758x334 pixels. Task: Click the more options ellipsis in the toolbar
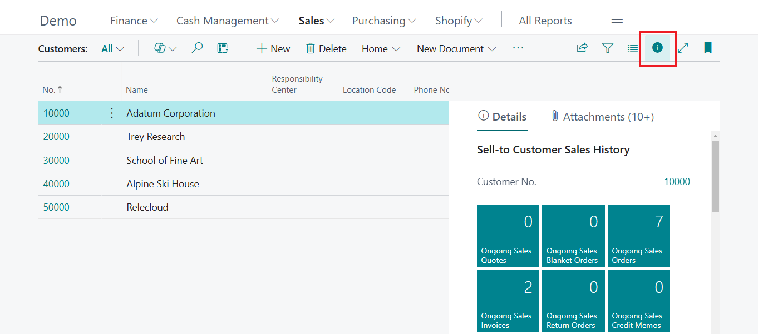click(x=518, y=48)
